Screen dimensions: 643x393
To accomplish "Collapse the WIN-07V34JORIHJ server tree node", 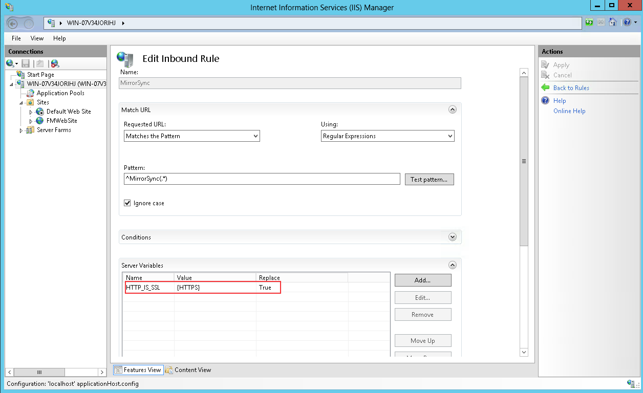I will tap(11, 84).
